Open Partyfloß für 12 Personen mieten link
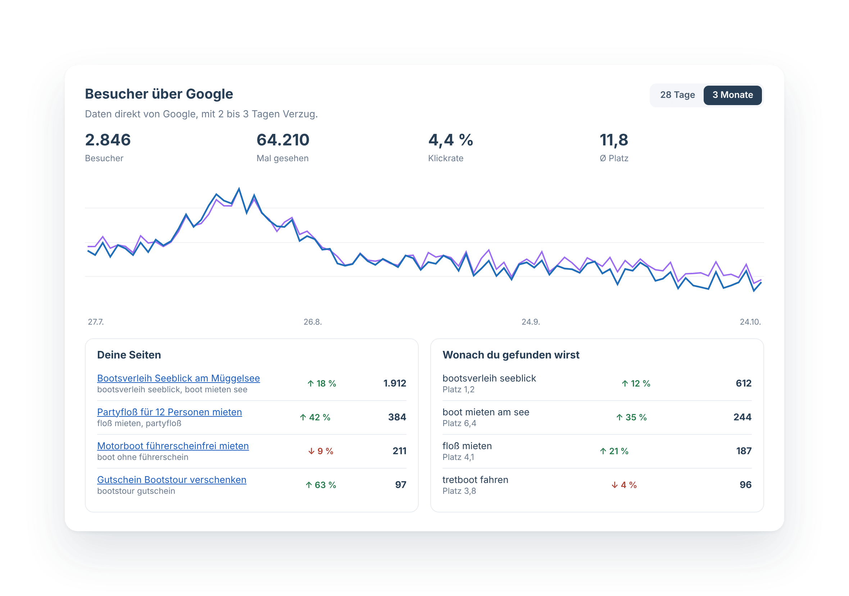Viewport: 849px width, 596px height. [x=169, y=412]
